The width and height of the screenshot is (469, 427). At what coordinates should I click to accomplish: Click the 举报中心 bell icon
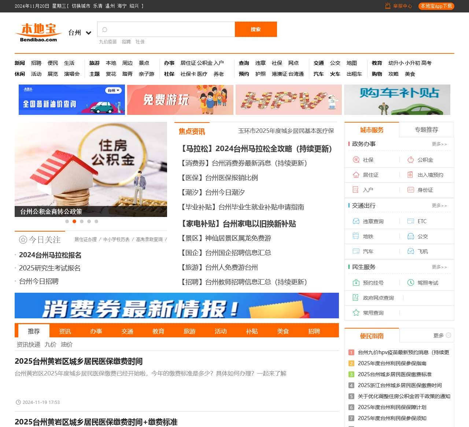tap(388, 6)
